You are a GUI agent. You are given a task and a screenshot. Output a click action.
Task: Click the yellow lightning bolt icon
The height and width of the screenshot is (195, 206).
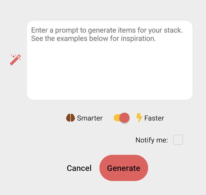coord(139,118)
